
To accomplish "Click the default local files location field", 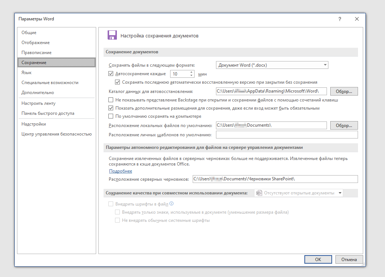I will coord(271,125).
